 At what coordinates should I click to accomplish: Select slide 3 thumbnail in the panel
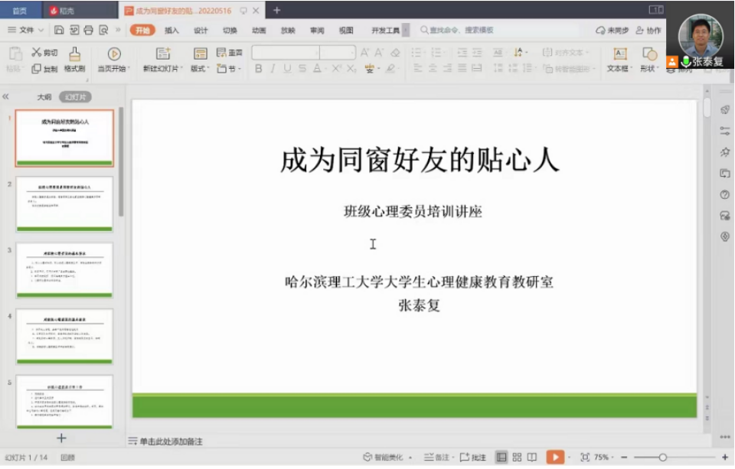[x=64, y=270]
